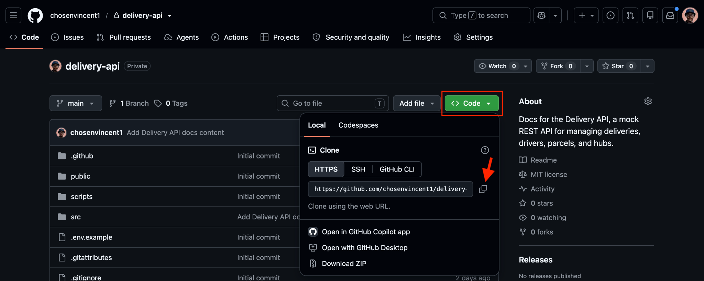
Task: Switch to the Codespaces tab
Action: [x=358, y=125]
